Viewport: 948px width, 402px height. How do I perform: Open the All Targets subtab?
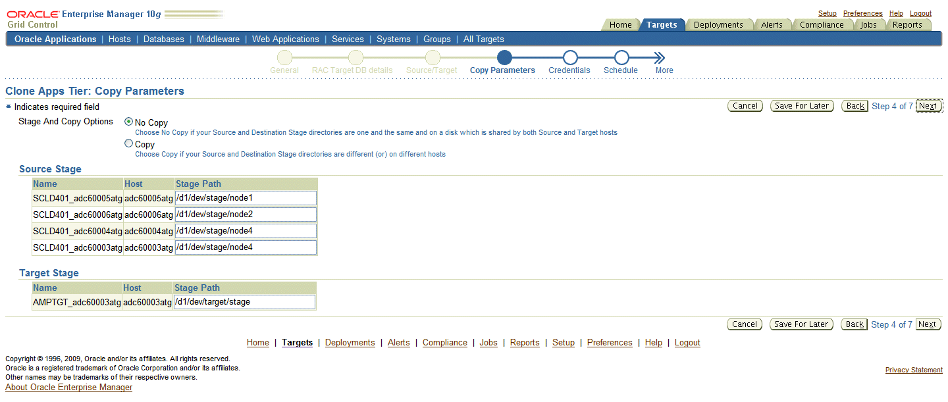(484, 39)
